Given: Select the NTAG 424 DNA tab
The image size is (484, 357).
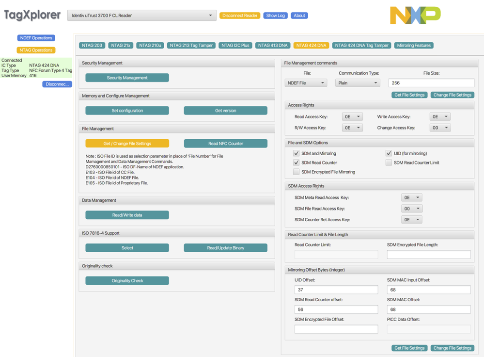Looking at the screenshot, I should pos(311,46).
